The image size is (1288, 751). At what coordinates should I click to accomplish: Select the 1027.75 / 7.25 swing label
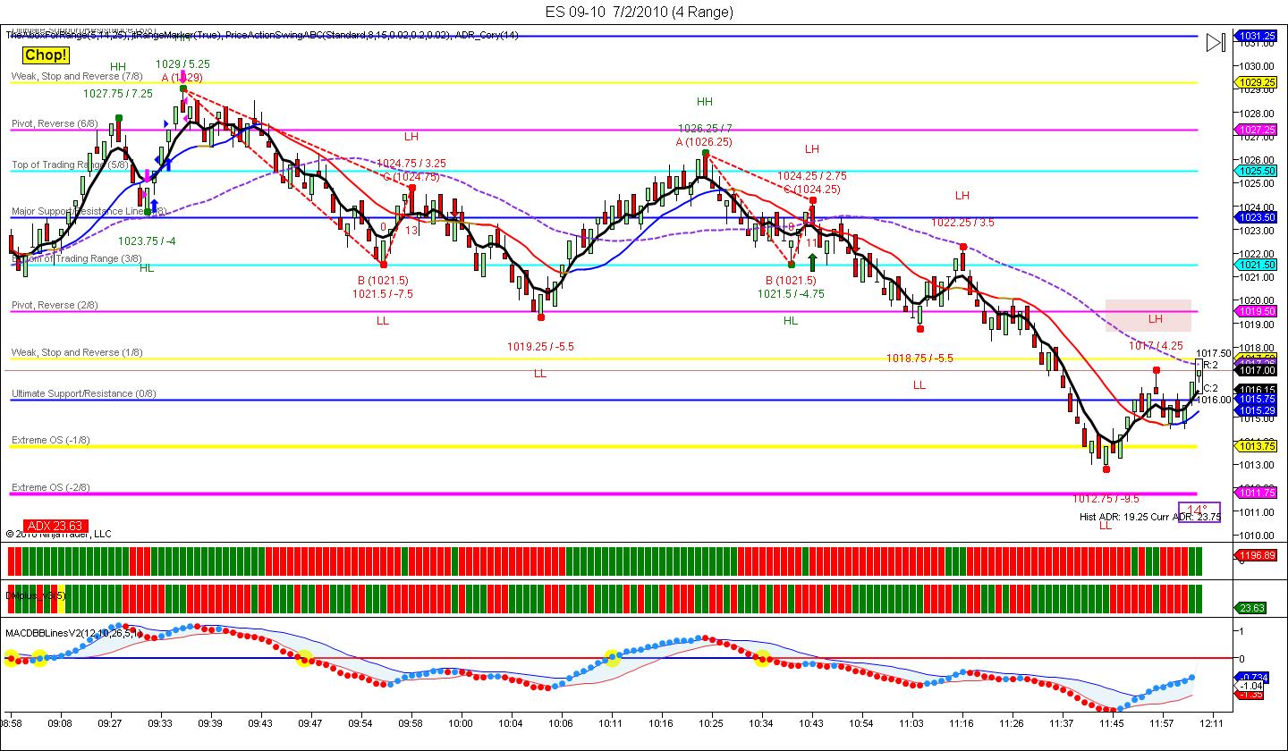click(118, 93)
